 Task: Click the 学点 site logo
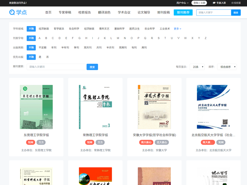coord(18,12)
